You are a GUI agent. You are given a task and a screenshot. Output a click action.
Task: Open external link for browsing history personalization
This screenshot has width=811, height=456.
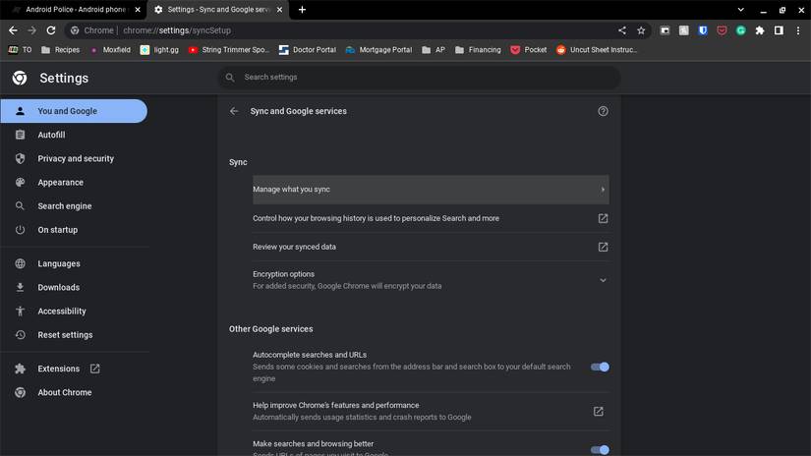tap(603, 219)
